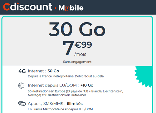Click the dark header banner
Viewport: 156px width, 113px height.
coord(78,7)
